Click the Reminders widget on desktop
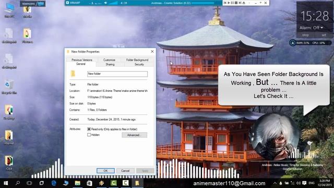 tap(32, 4)
